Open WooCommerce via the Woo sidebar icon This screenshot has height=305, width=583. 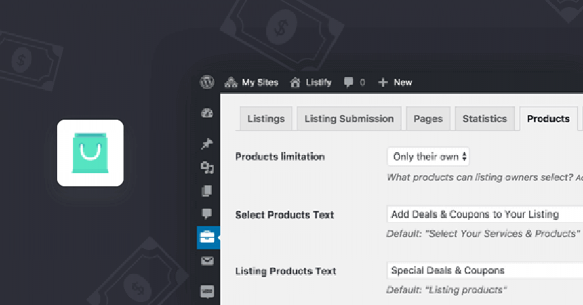207,291
